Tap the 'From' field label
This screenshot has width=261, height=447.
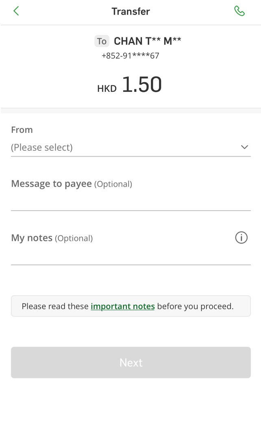(x=22, y=130)
